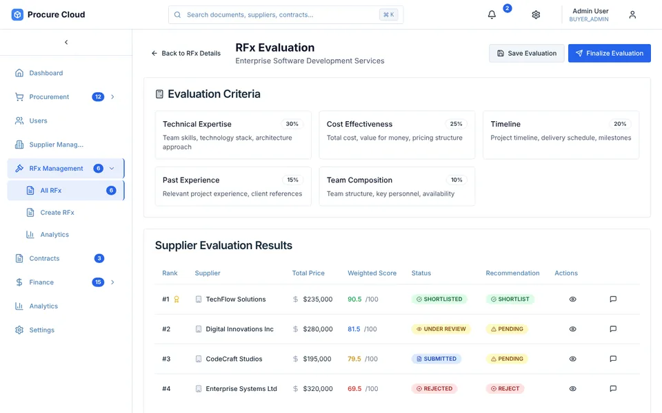662x413 pixels.
Task: Click the rank #1 award icon
Action: [177, 299]
